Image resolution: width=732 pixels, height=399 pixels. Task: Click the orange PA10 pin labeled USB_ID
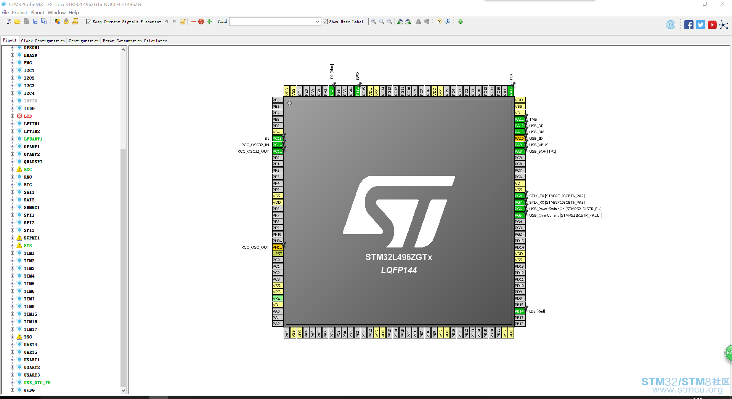tap(520, 139)
